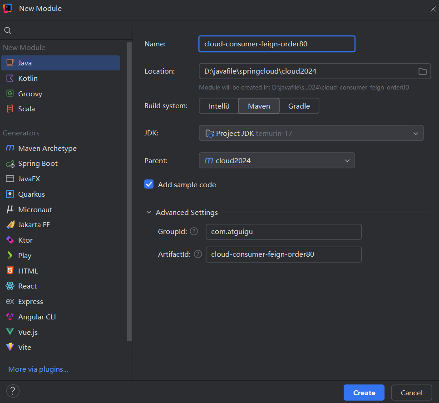
Task: Close the New Module dialog
Action: [x=433, y=9]
